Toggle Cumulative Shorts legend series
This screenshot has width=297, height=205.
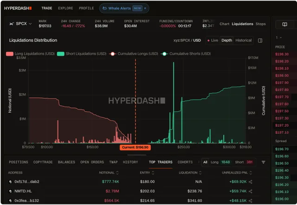(186, 54)
